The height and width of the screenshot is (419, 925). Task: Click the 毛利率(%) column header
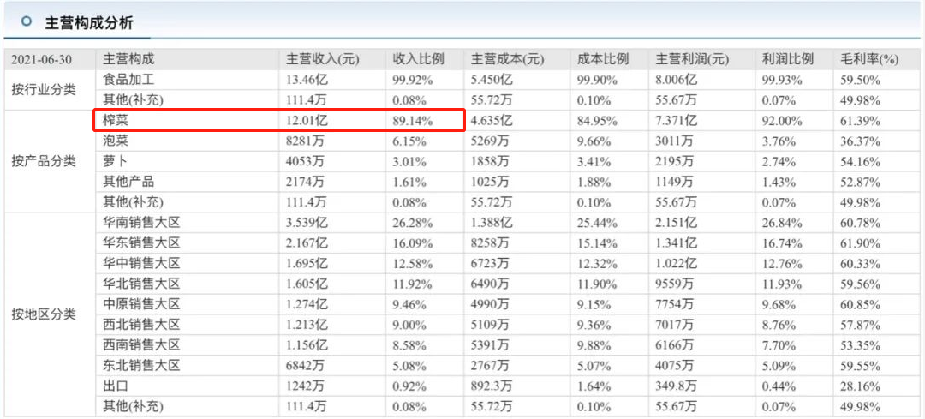[869, 60]
